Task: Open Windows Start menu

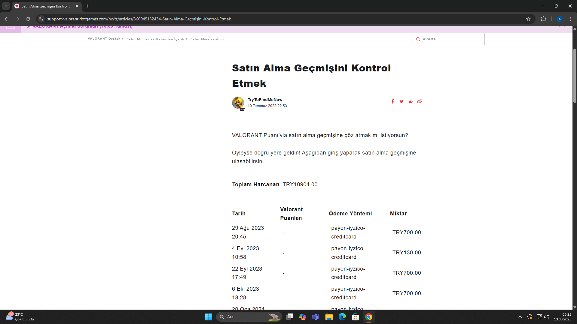Action: coord(209,317)
